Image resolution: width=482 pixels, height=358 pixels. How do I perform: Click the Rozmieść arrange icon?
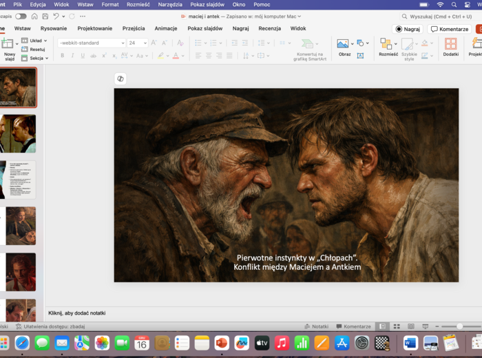386,44
